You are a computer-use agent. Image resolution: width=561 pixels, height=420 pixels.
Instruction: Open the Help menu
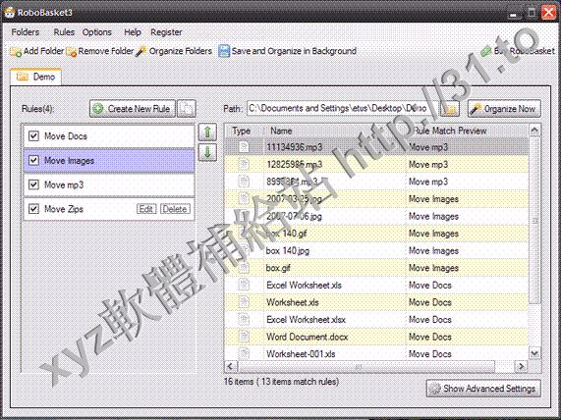(133, 32)
